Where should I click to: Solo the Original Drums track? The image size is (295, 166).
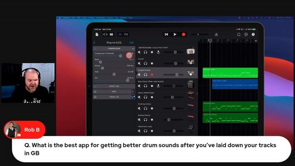click(146, 75)
